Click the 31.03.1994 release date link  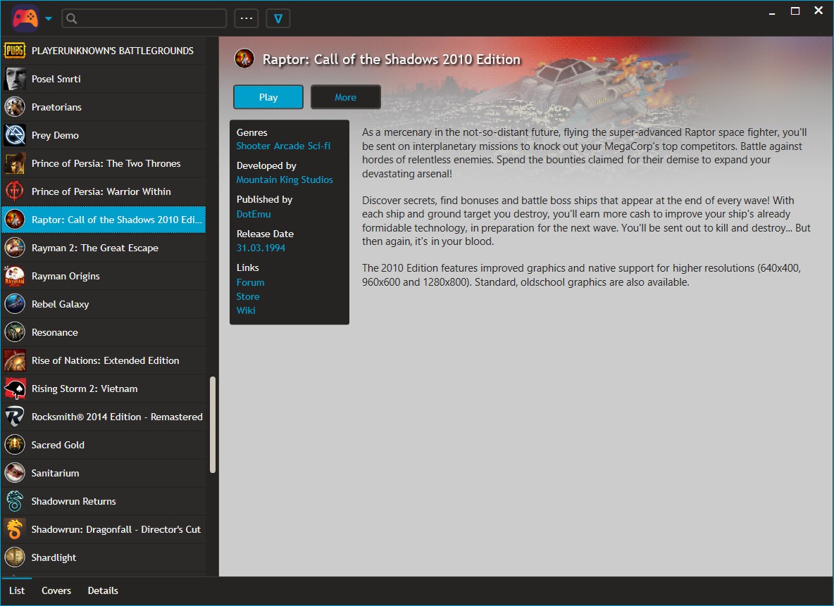[261, 248]
